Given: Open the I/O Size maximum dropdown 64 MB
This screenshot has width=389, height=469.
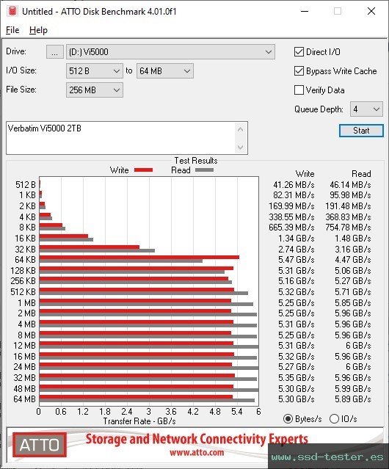Looking at the screenshot, I should tap(165, 71).
